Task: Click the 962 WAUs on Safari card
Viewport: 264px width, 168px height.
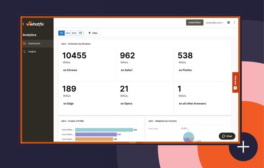Action: tap(145, 65)
